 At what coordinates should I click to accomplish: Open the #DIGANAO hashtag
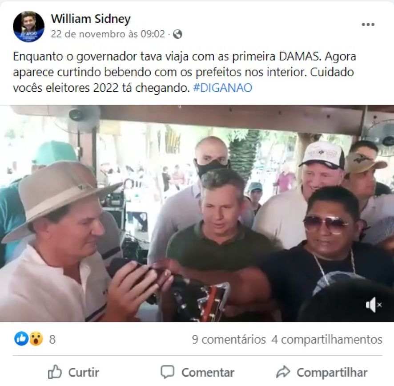pos(223,88)
